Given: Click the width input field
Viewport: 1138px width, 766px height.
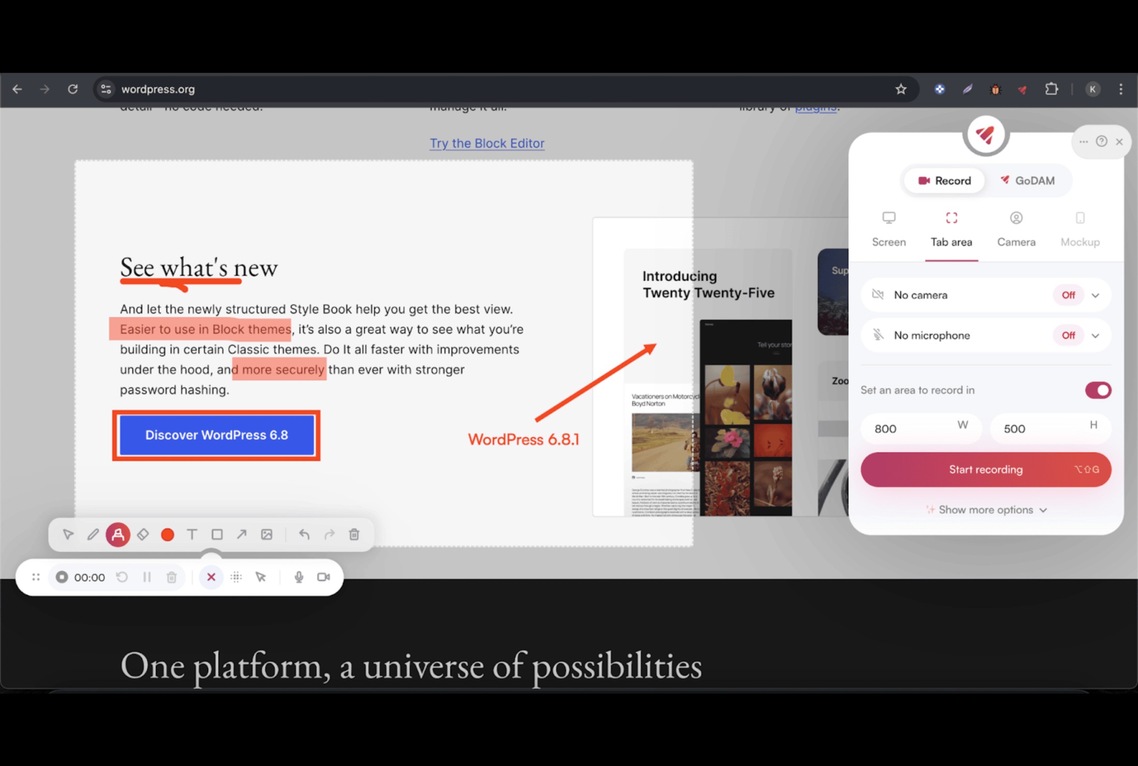Looking at the screenshot, I should click(910, 429).
